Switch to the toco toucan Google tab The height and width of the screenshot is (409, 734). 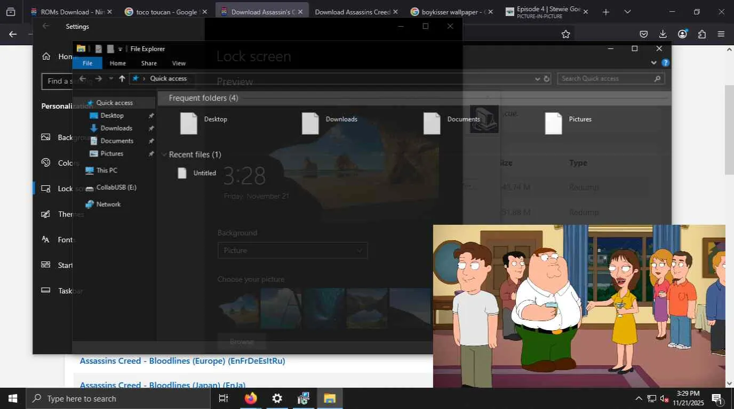(x=165, y=12)
